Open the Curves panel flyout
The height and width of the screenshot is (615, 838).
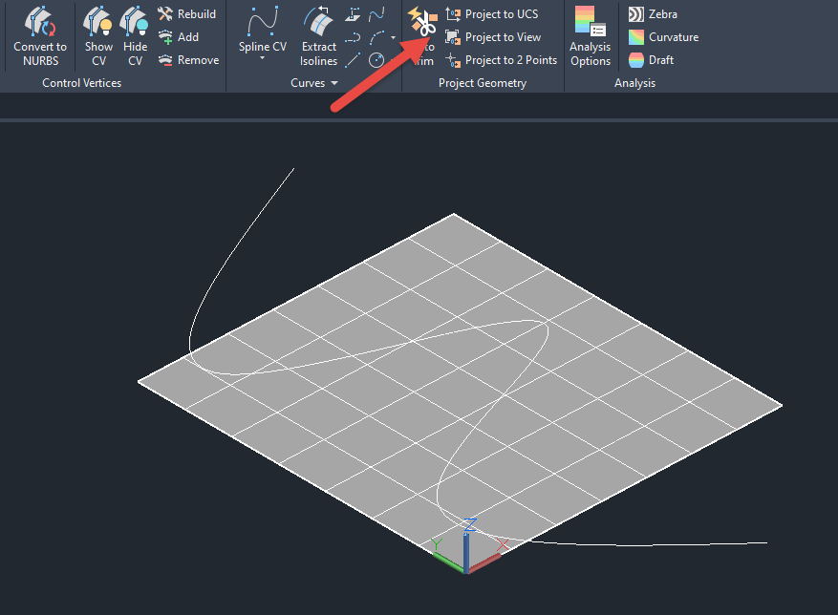(x=335, y=83)
